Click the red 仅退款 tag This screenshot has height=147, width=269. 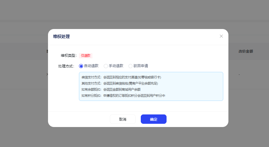86,55
